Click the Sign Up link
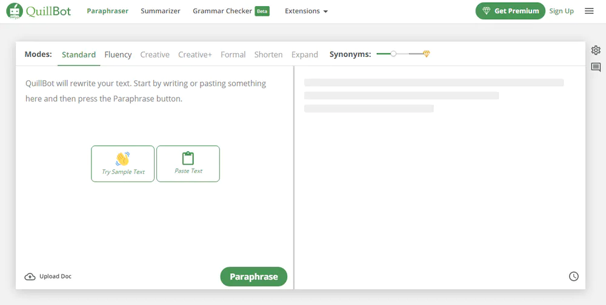The width and height of the screenshot is (606, 305). coord(561,11)
